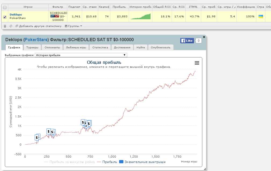The height and width of the screenshot is (171, 271).
Task: Open the Достижения tab
Action: pyautogui.click(x=122, y=48)
